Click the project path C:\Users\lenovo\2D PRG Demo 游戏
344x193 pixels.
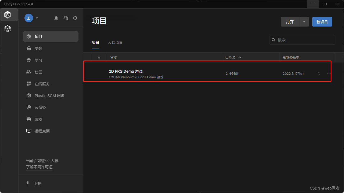pos(136,77)
